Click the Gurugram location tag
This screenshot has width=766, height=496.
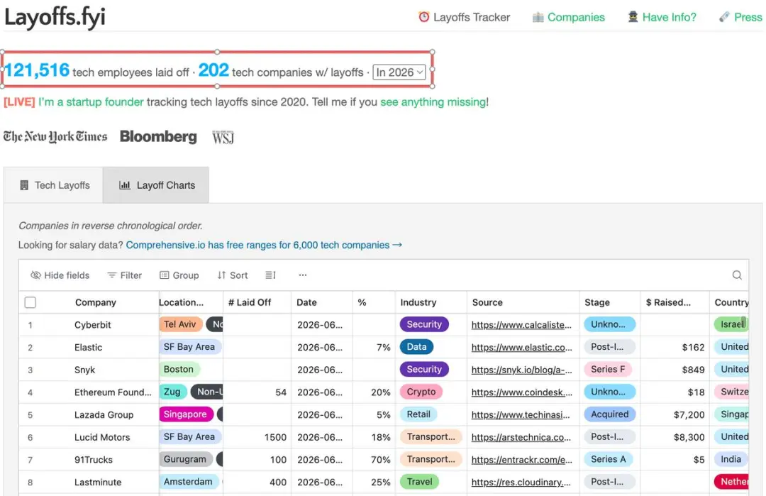click(x=185, y=459)
